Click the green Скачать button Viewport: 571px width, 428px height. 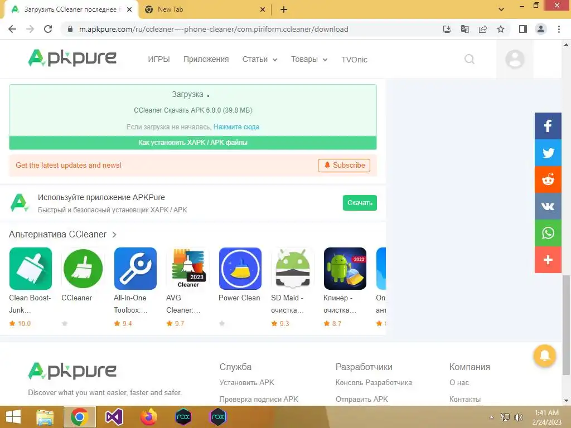(360, 203)
